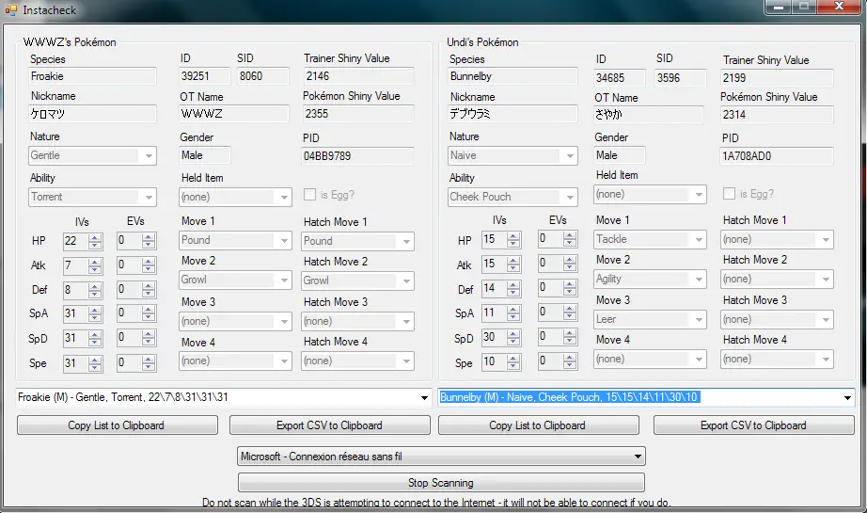Click Undi's HP IV stepper showing 15

tap(501, 240)
